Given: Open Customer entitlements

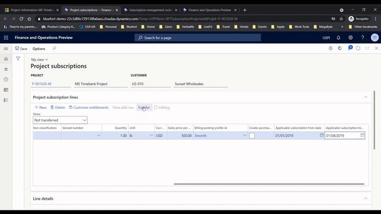Looking at the screenshot, I should point(89,108).
